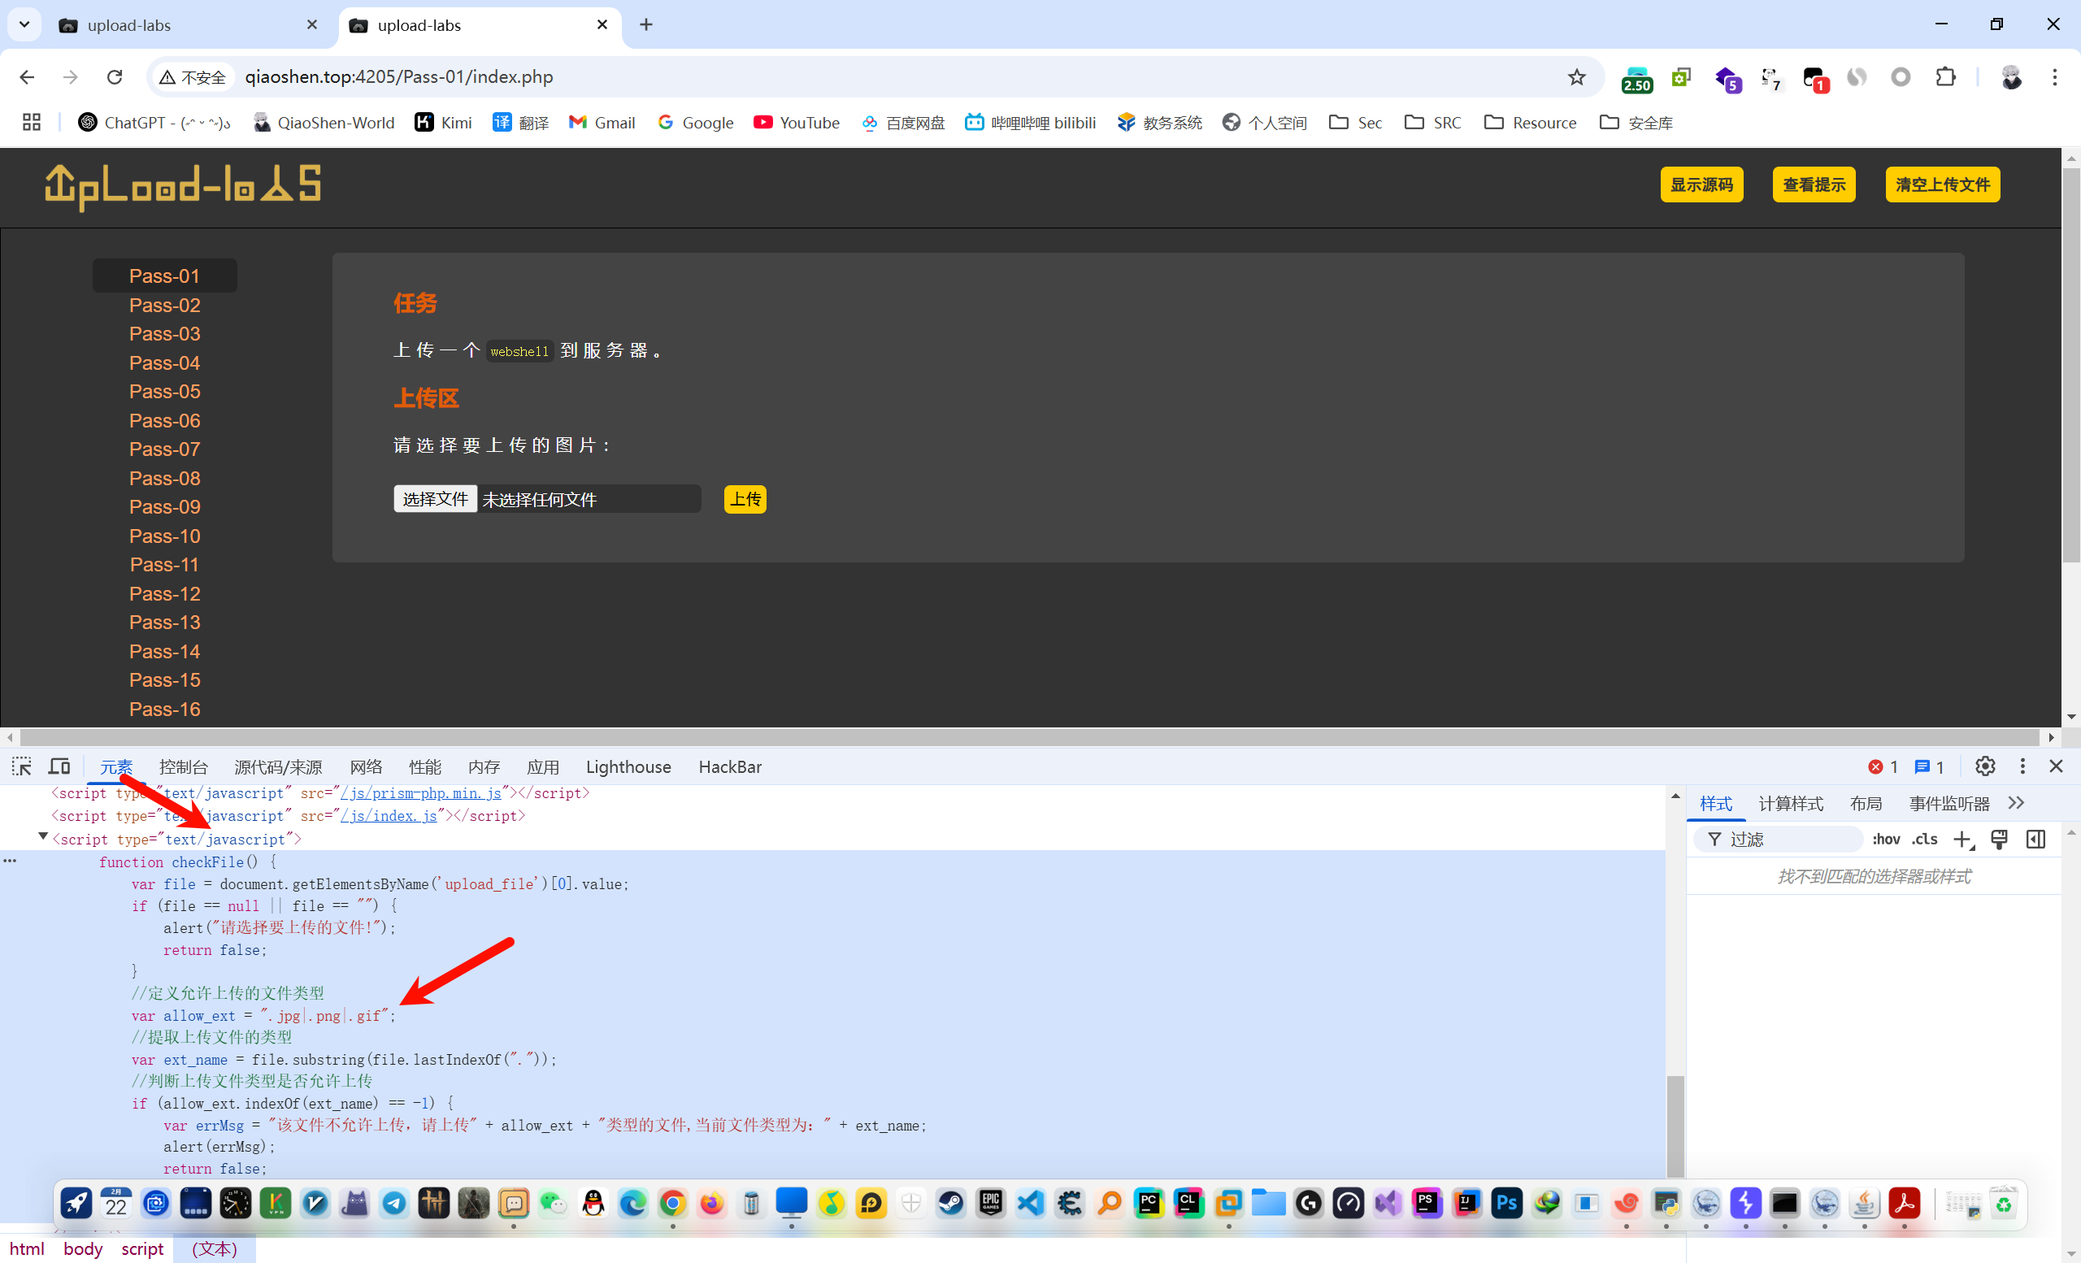
Task: Open the tab search dropdown arrow
Action: click(24, 24)
